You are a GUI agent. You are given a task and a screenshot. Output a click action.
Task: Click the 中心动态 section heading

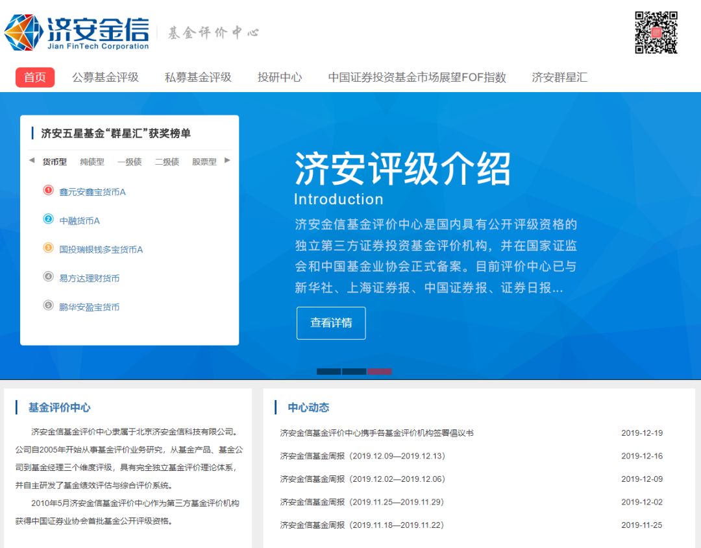tap(308, 407)
